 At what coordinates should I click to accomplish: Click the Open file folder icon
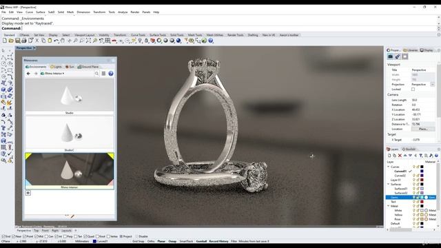pos(11,41)
